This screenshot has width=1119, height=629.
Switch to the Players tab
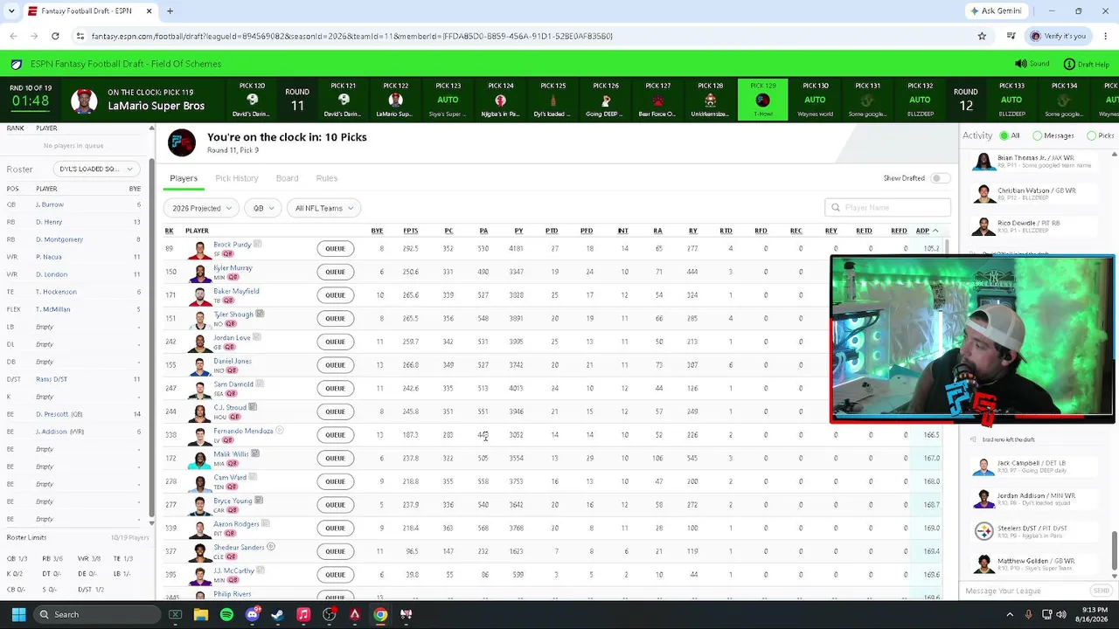point(184,178)
